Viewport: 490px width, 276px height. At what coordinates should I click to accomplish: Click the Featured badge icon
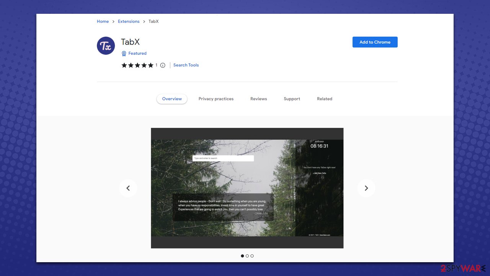click(x=124, y=54)
